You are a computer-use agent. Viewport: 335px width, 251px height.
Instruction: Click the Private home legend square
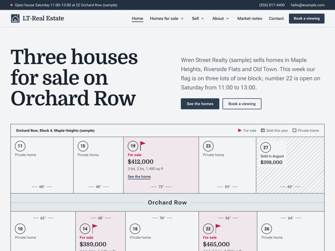(x=294, y=131)
